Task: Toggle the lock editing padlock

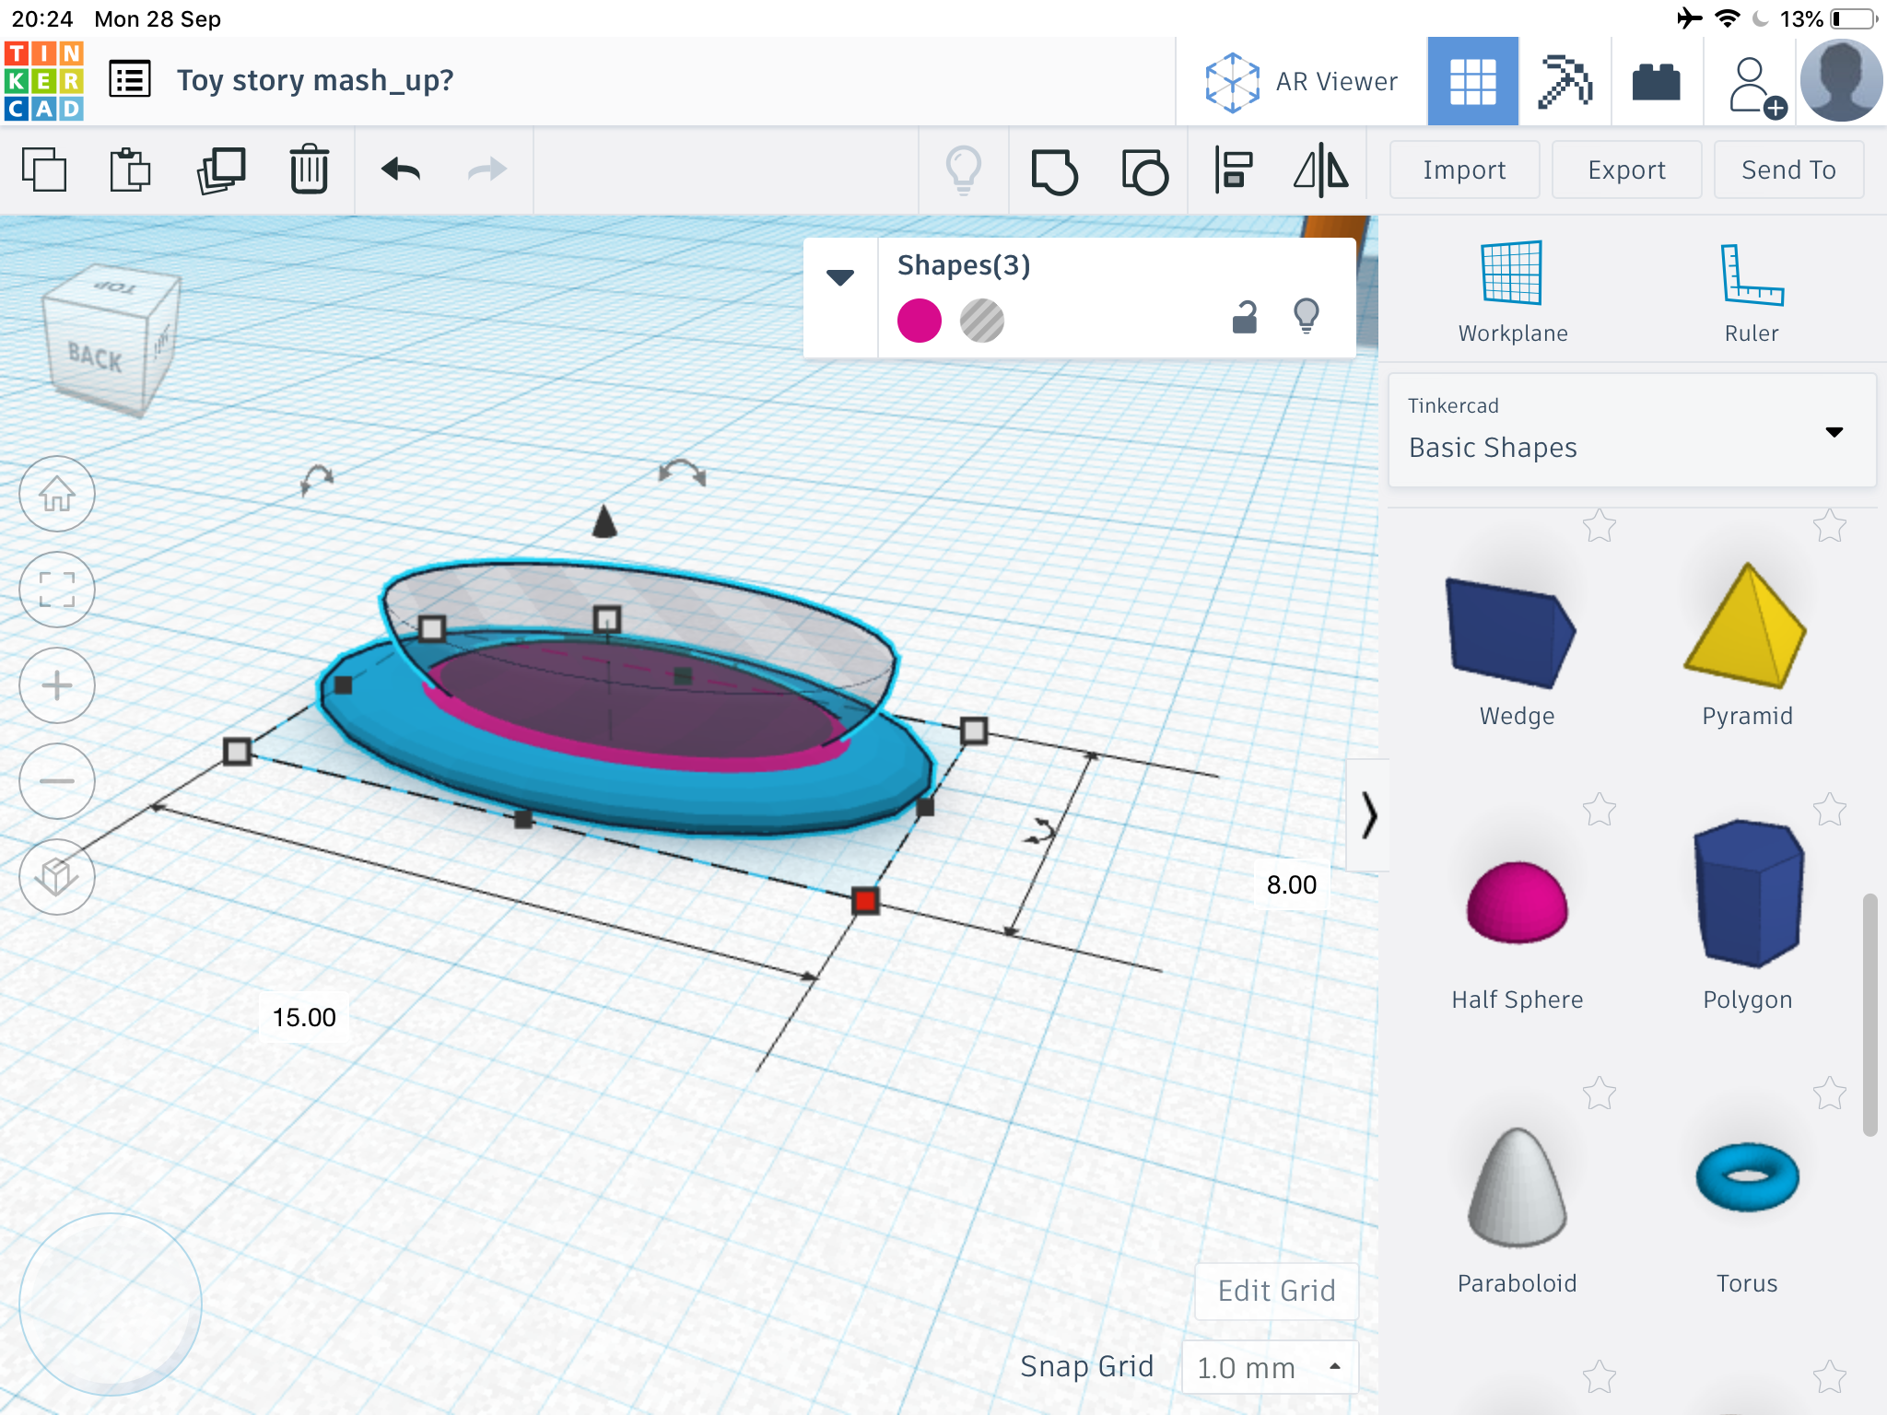Action: pos(1245,317)
